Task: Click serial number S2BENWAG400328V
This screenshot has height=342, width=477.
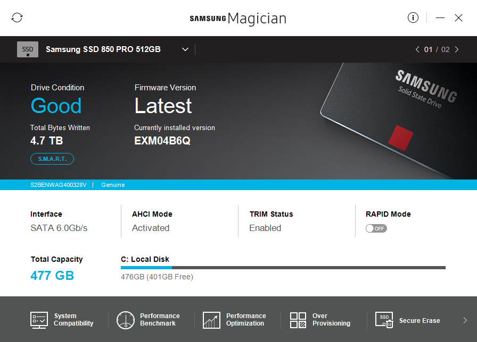Action: pyautogui.click(x=59, y=185)
